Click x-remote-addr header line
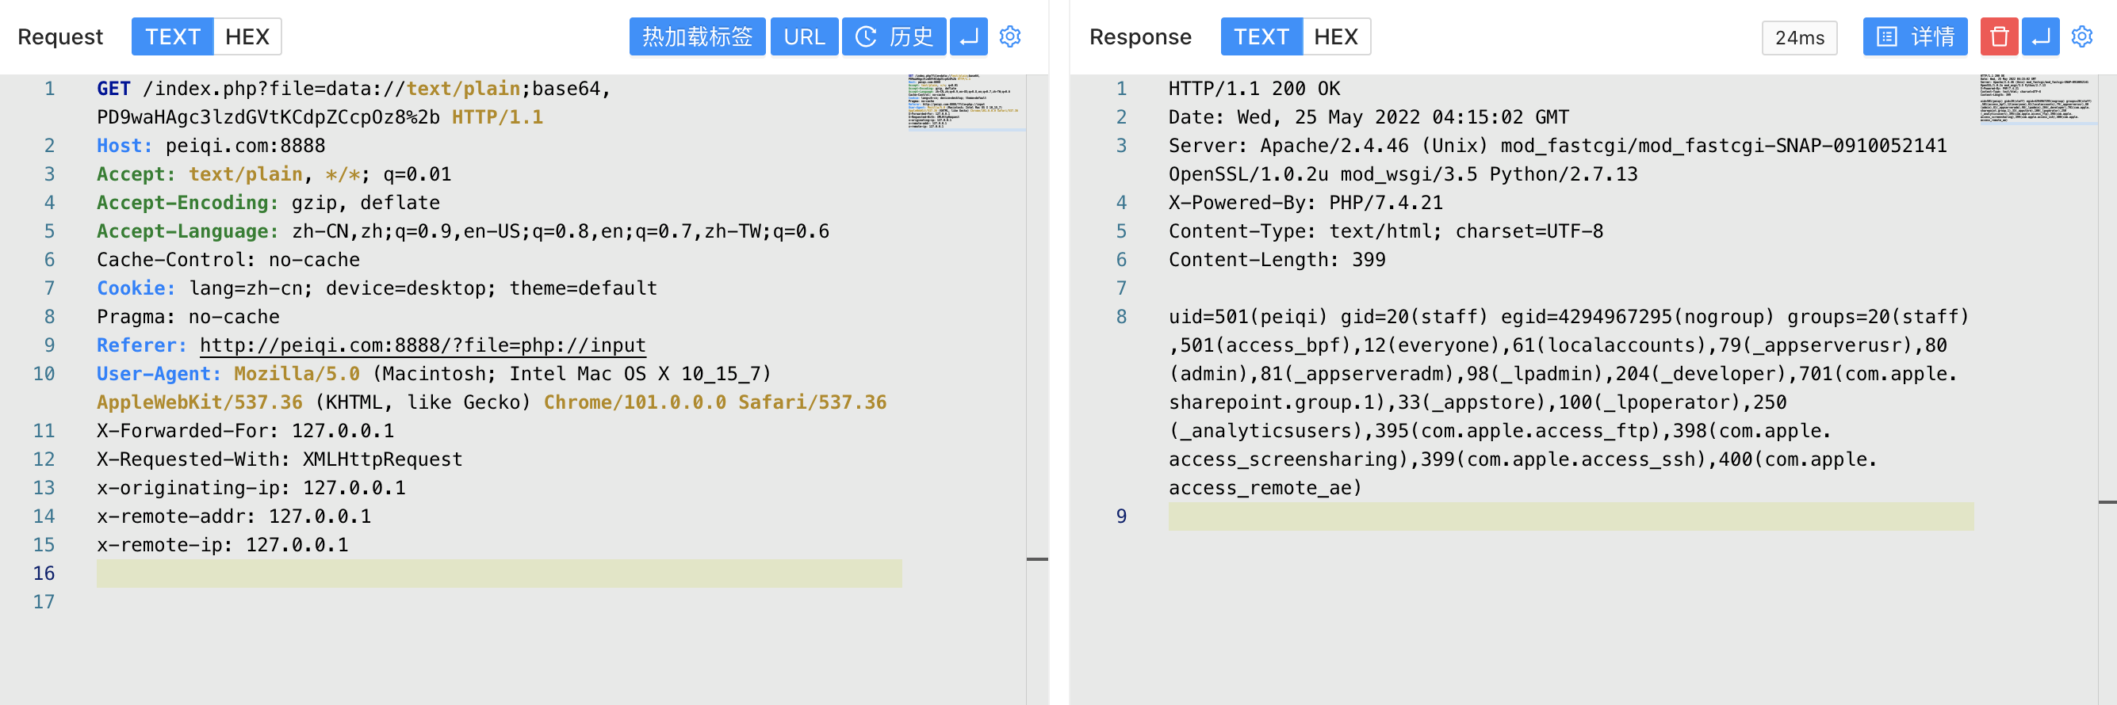2117x705 pixels. 233,516
